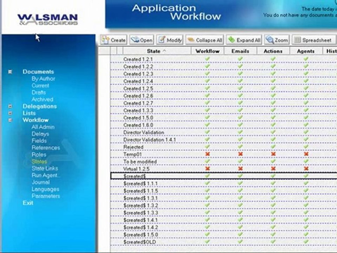Click the Workflow column header
This screenshot has width=337, height=253.
click(x=207, y=51)
